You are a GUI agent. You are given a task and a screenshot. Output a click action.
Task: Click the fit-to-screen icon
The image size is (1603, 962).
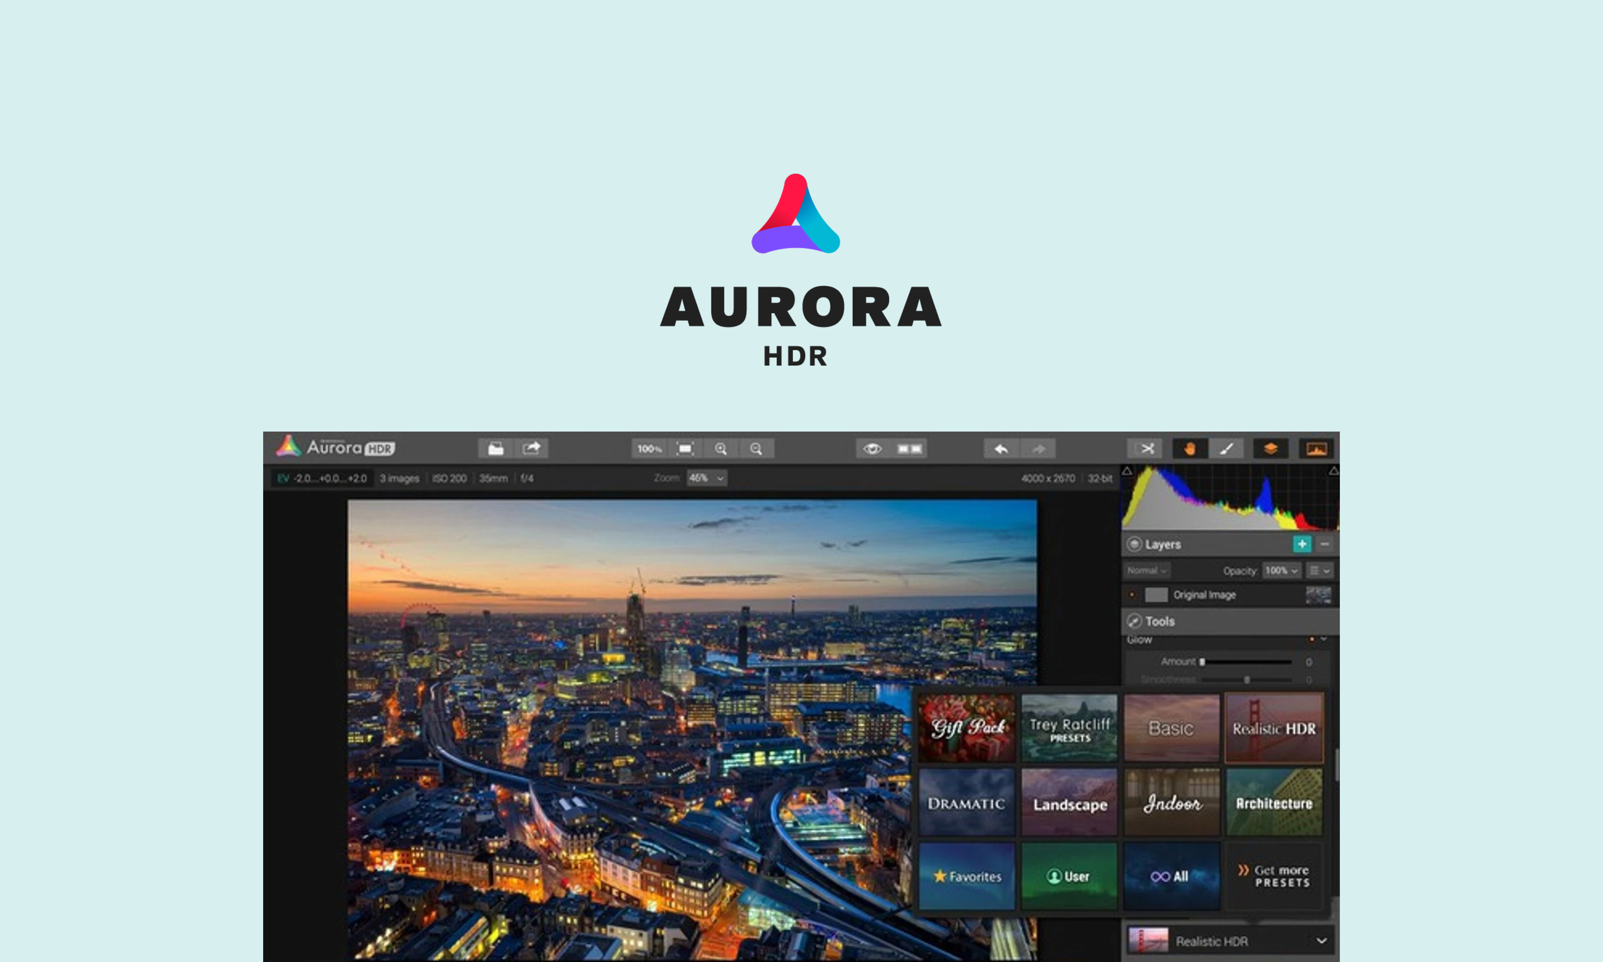pos(685,449)
